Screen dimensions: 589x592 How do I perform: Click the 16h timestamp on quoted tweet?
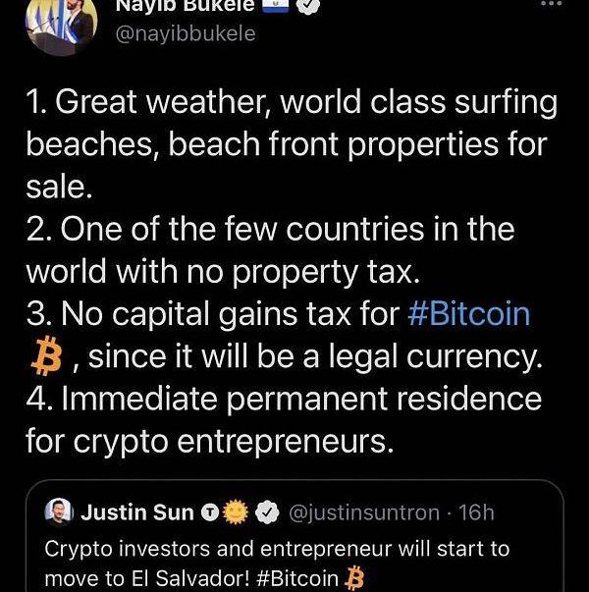pyautogui.click(x=476, y=512)
